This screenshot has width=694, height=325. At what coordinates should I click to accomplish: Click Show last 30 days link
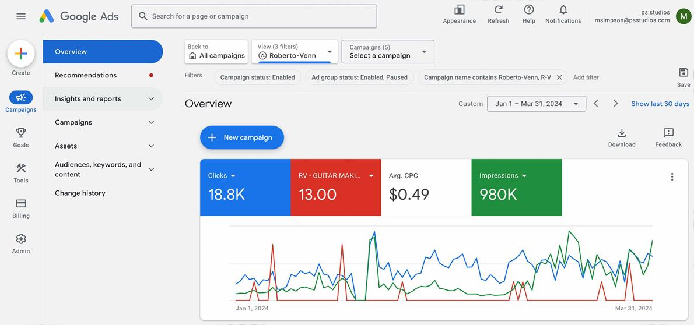point(660,104)
